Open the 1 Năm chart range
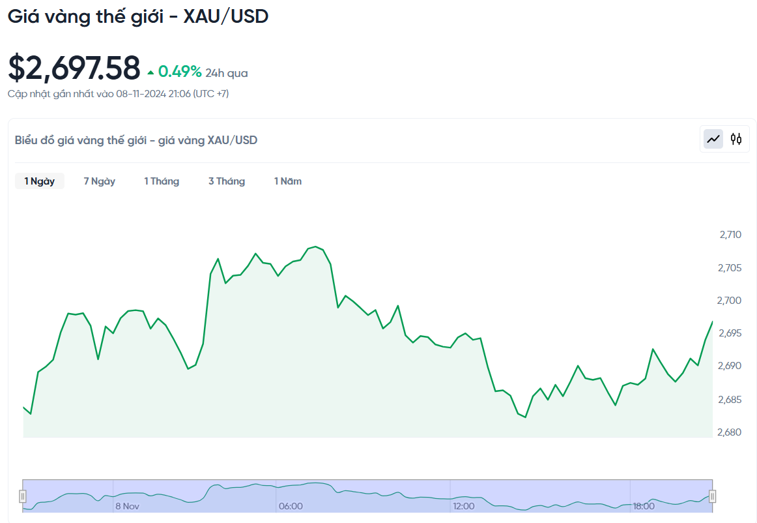Image resolution: width=757 pixels, height=523 pixels. tap(288, 181)
